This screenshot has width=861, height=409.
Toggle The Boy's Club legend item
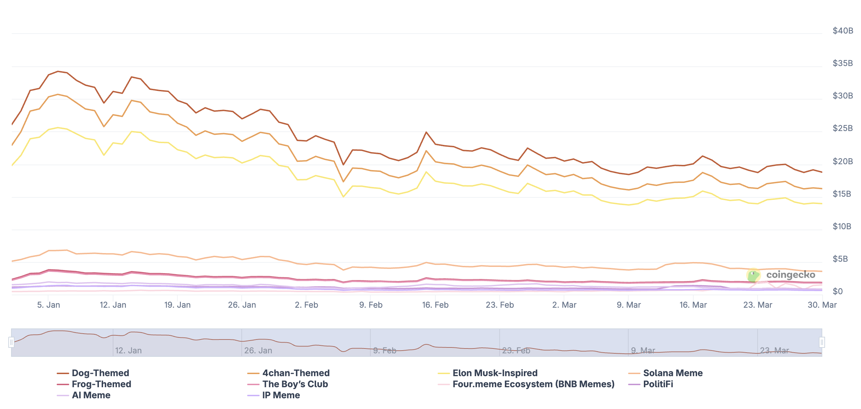pos(295,384)
